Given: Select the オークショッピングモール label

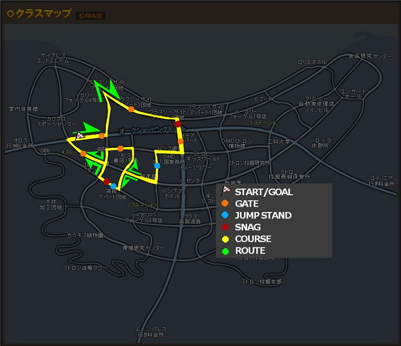Looking at the screenshot, I should click(x=152, y=130).
